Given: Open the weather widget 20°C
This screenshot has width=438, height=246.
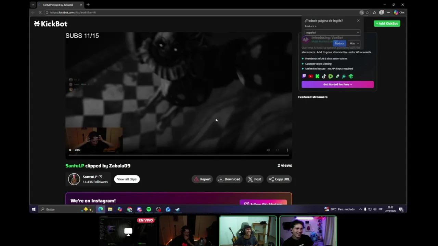Looking at the screenshot, I should tap(339, 209).
